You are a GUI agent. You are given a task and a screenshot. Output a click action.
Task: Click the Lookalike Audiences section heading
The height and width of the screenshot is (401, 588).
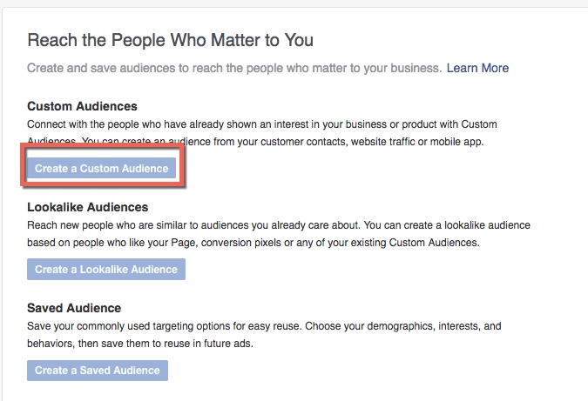coord(87,207)
